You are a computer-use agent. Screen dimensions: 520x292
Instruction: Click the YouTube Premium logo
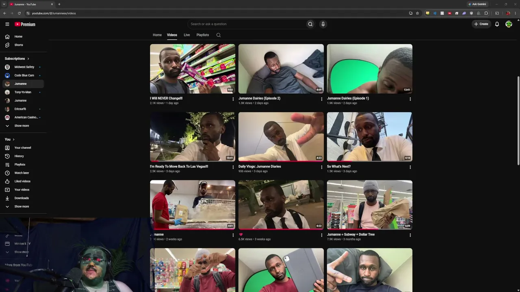pyautogui.click(x=25, y=24)
